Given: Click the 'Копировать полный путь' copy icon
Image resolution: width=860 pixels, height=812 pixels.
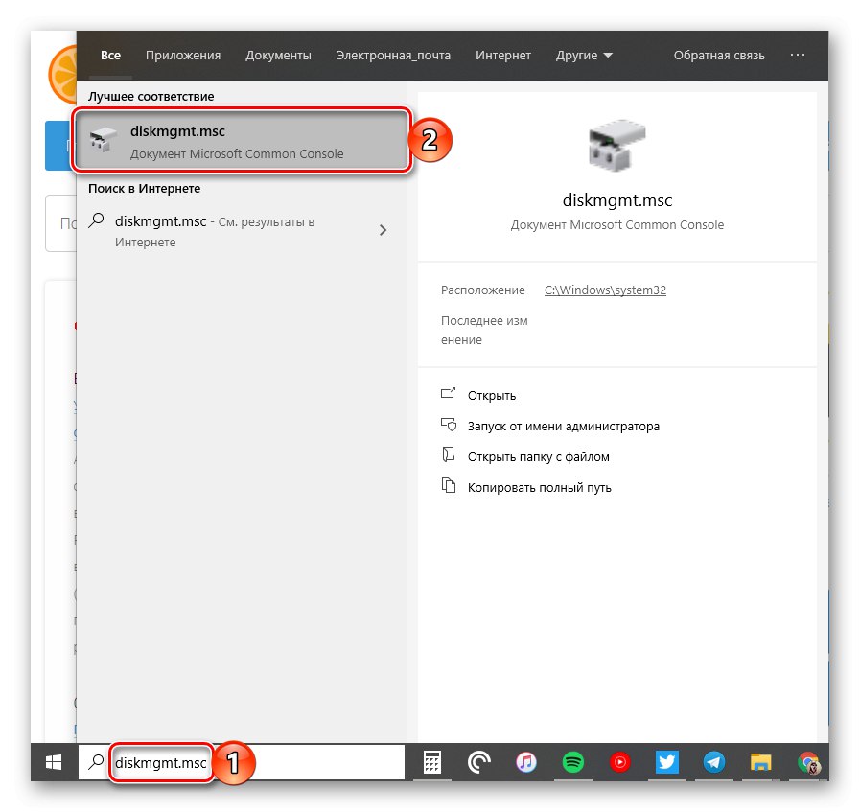Looking at the screenshot, I should pos(448,486).
